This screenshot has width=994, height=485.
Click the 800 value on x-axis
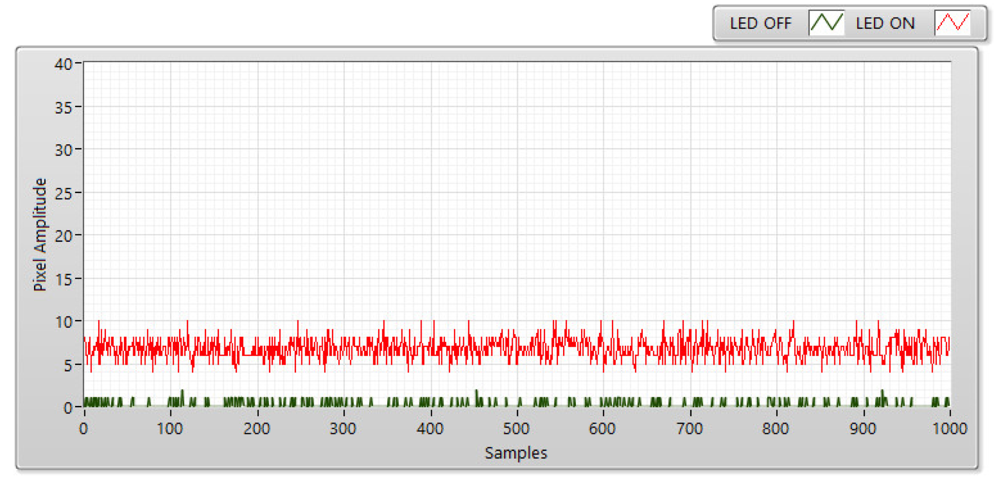pos(776,428)
